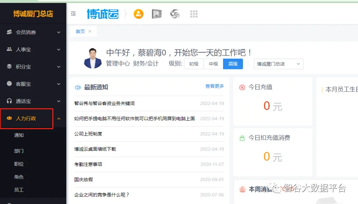Expand the 会员消费 sidebar menu

(33, 33)
